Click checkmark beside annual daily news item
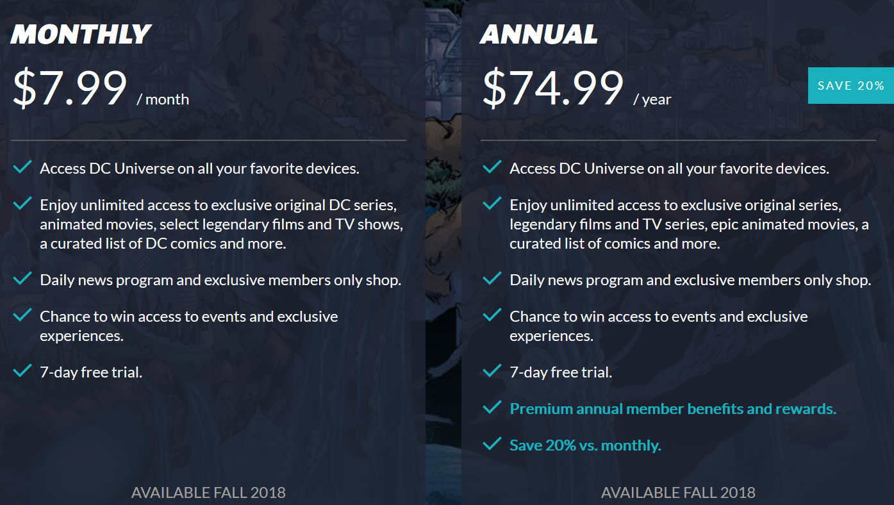The height and width of the screenshot is (505, 894). pos(492,279)
